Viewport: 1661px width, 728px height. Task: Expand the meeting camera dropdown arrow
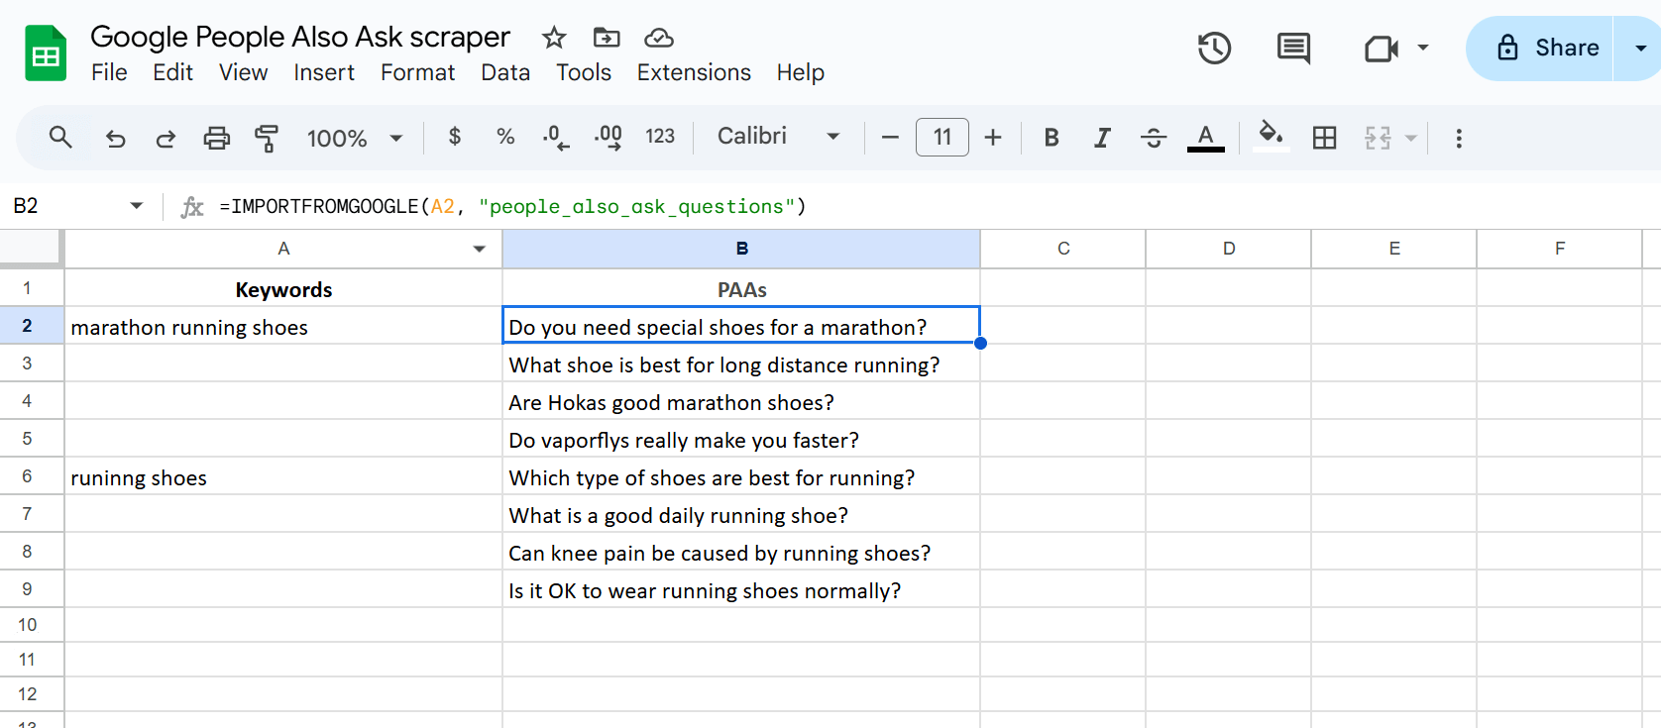1423,48
